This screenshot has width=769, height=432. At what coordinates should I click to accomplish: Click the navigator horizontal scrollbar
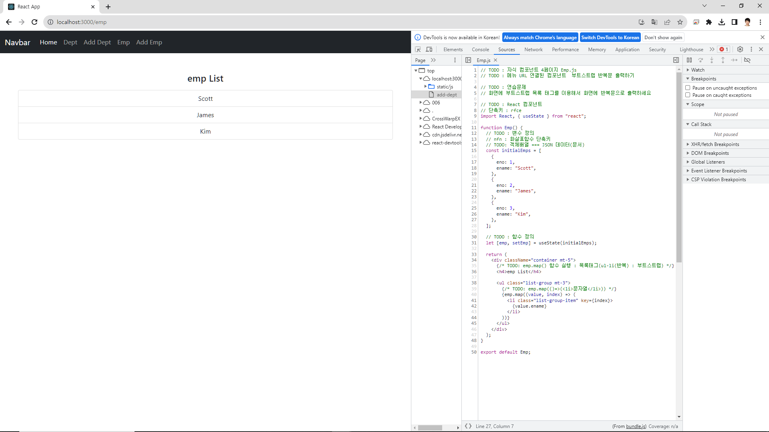(430, 428)
